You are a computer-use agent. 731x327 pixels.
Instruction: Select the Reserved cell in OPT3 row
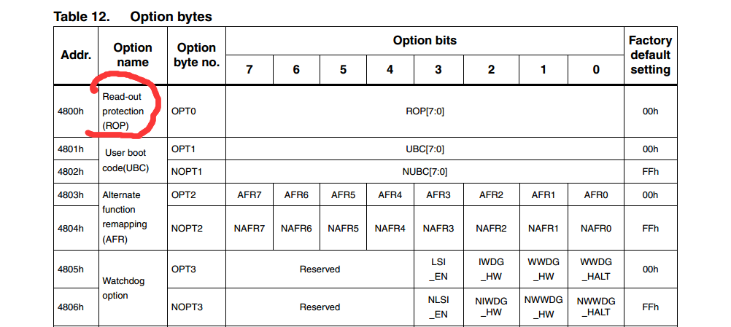(x=320, y=269)
